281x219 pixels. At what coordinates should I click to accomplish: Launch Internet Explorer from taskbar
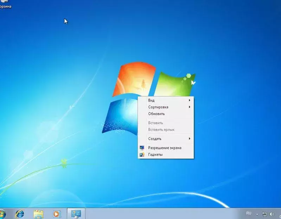(x=20, y=214)
